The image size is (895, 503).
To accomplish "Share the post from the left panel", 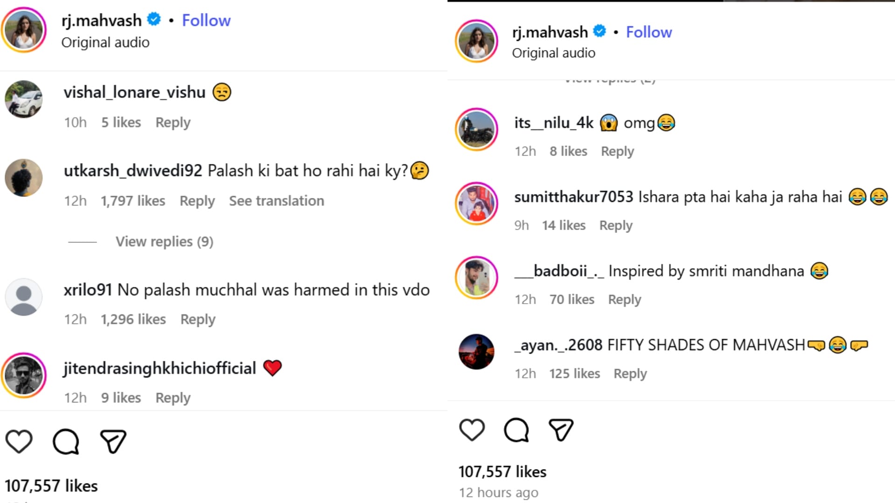I will click(113, 441).
